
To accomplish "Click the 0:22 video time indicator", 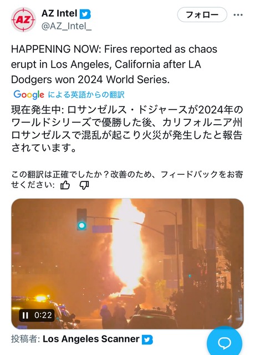I will click(43, 315).
